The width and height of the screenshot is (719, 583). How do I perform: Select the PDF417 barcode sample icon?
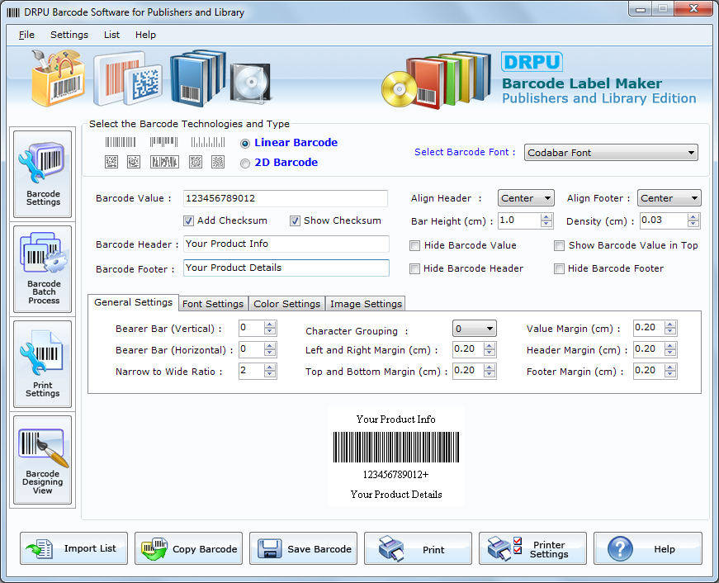pos(164,162)
